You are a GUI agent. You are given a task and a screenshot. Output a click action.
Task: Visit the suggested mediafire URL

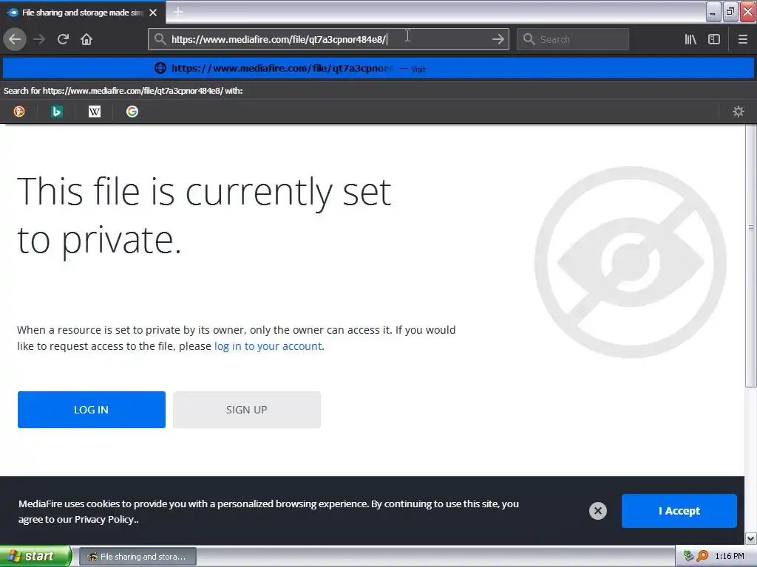click(x=378, y=68)
